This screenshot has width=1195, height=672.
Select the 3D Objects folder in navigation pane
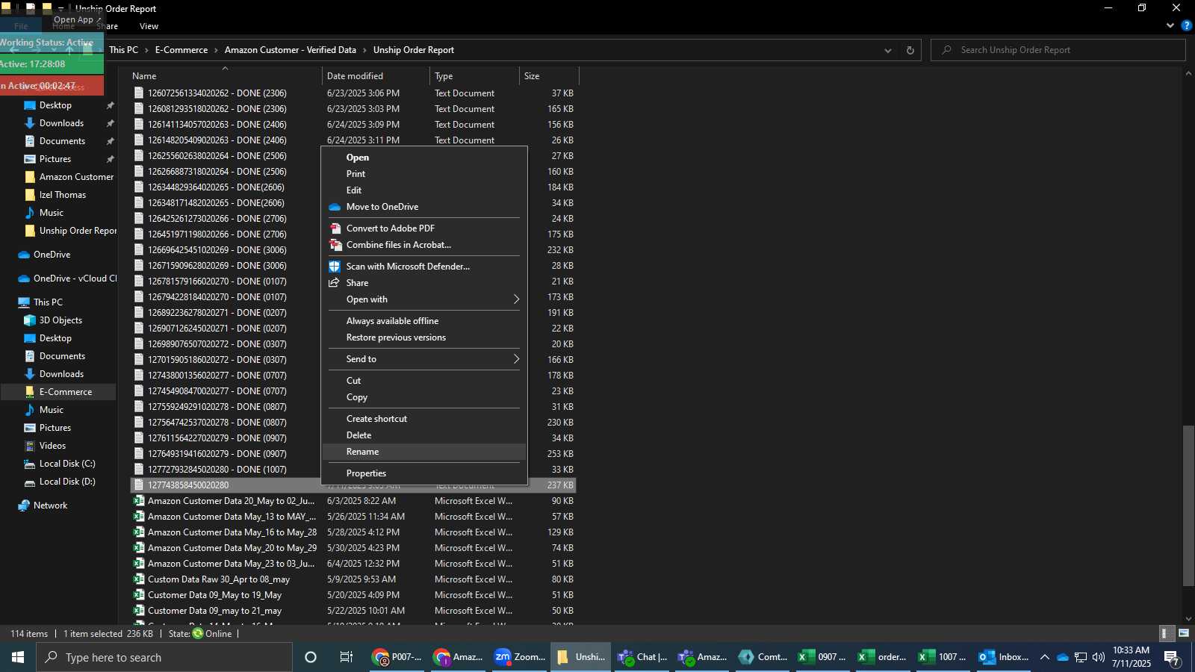coord(60,320)
